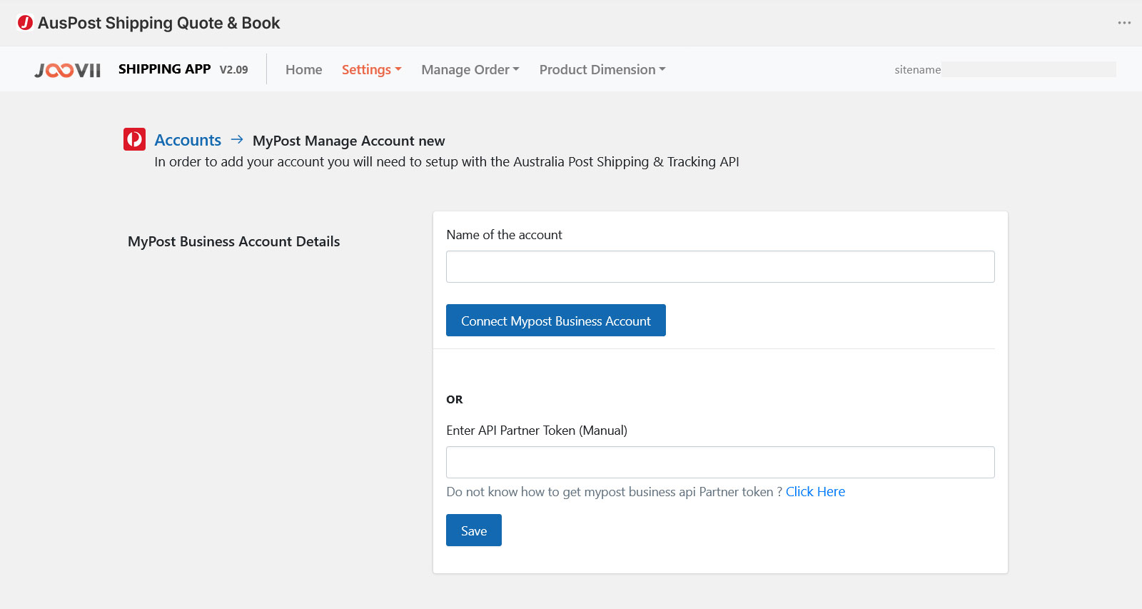The width and height of the screenshot is (1142, 609).
Task: Focus the Name of the account field
Action: [x=720, y=266]
